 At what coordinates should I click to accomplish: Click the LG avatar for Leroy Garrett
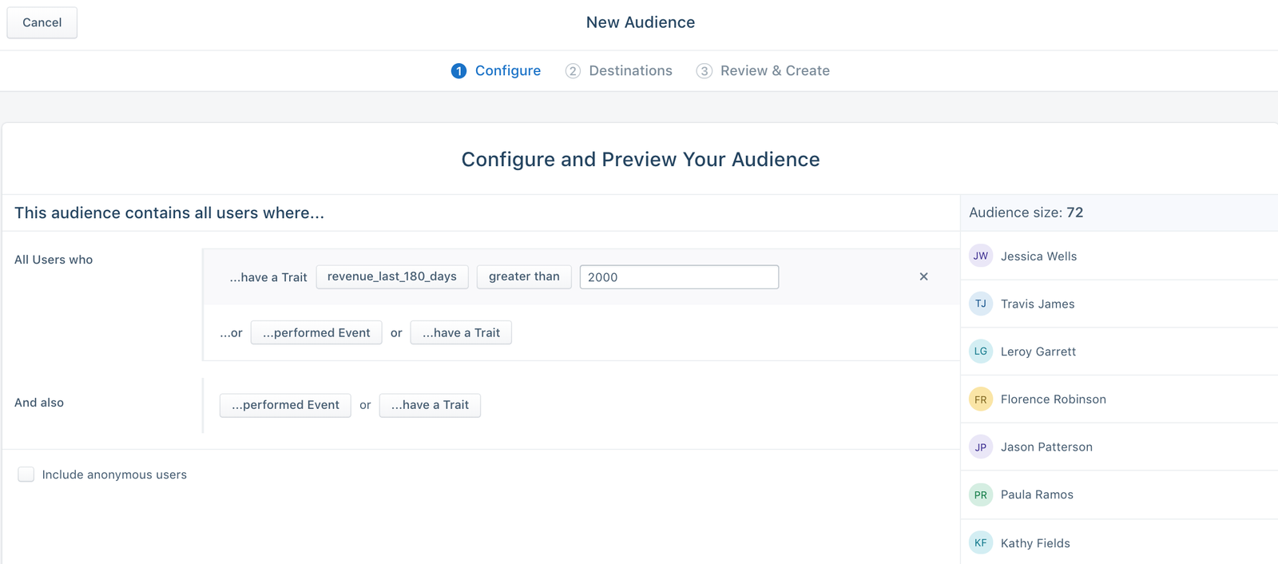pyautogui.click(x=980, y=352)
